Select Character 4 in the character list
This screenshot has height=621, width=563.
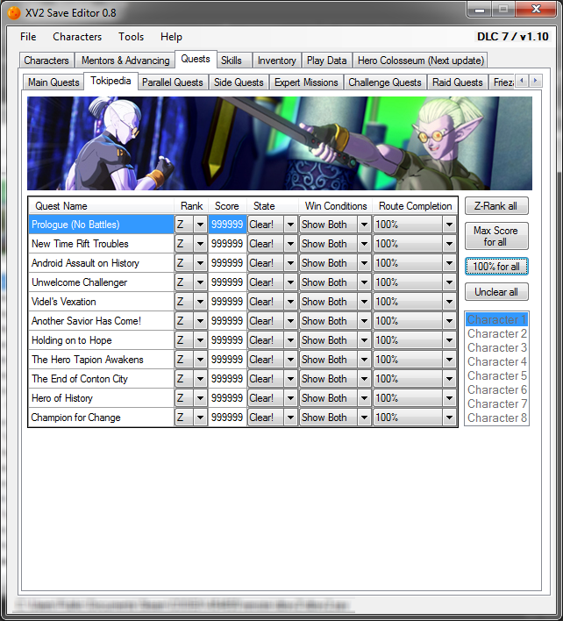497,361
